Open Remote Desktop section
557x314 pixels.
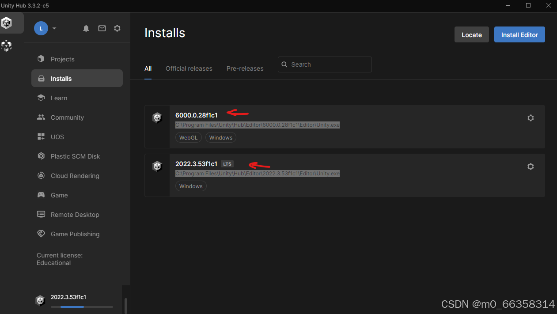(x=77, y=215)
